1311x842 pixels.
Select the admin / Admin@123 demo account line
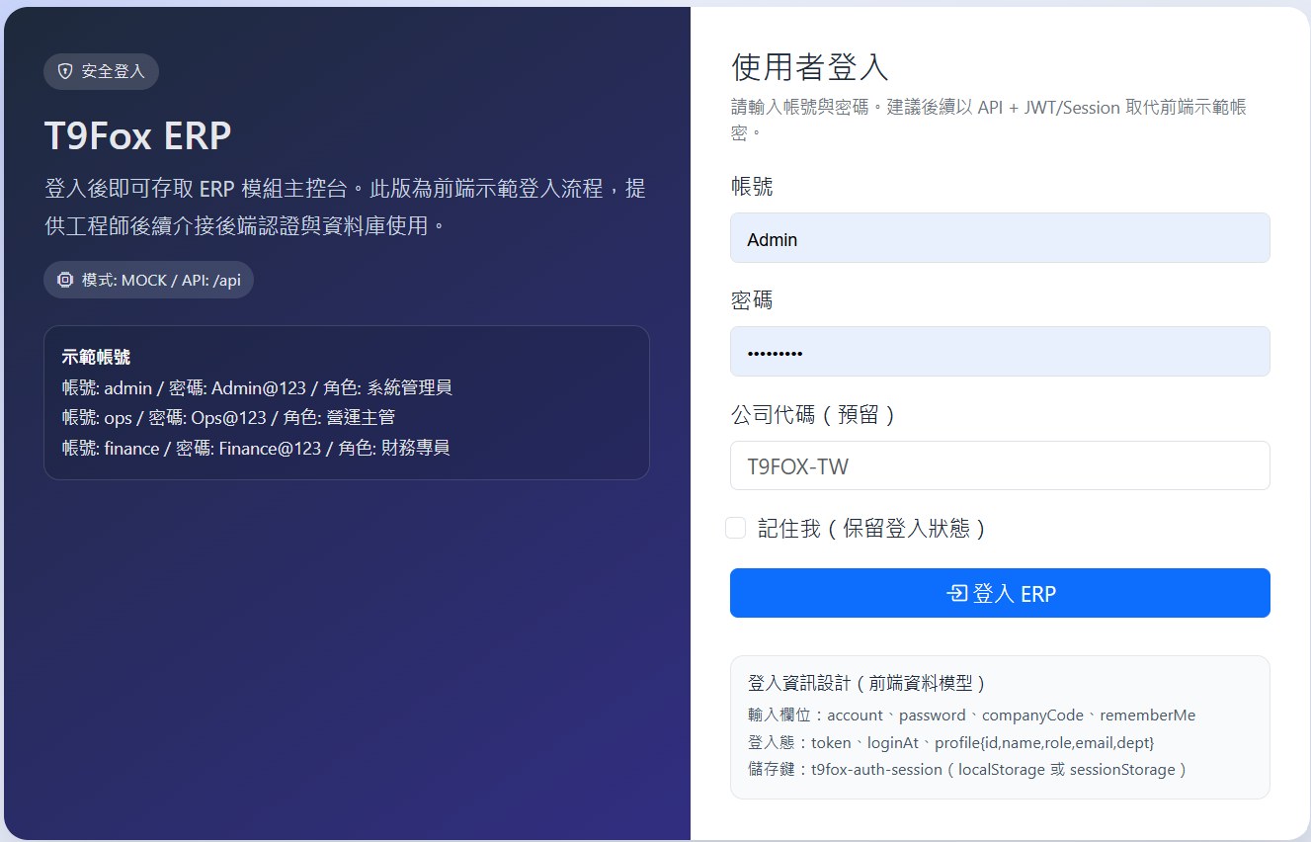coord(257,387)
